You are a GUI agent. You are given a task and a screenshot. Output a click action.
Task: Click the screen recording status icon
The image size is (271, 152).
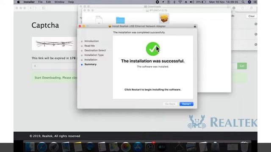157,2
